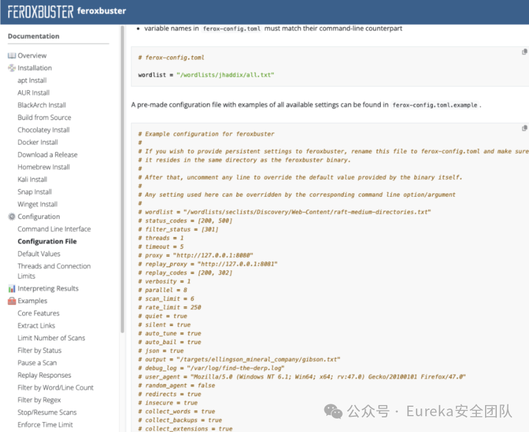Open Interpreting Results section
Viewport: 529px width, 432px height.
pyautogui.click(x=48, y=289)
